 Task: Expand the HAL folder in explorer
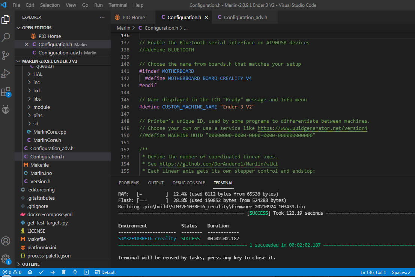38,74
